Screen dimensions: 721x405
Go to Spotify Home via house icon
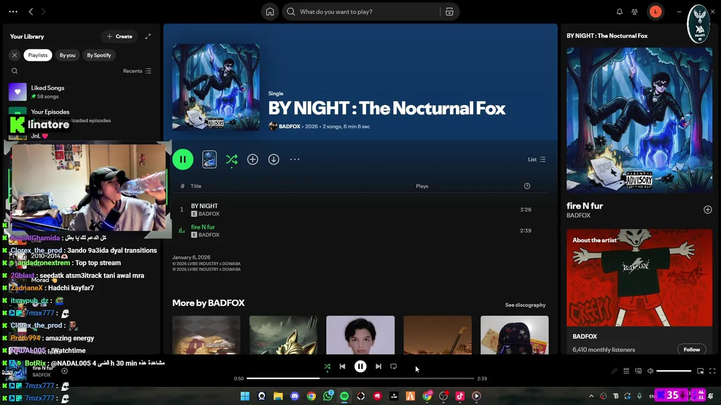[x=270, y=12]
